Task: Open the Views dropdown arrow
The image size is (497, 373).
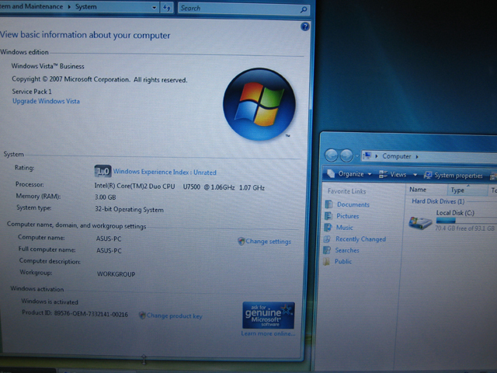Action: pos(415,175)
